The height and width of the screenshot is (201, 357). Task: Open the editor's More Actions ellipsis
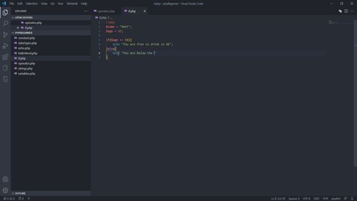click(x=352, y=11)
